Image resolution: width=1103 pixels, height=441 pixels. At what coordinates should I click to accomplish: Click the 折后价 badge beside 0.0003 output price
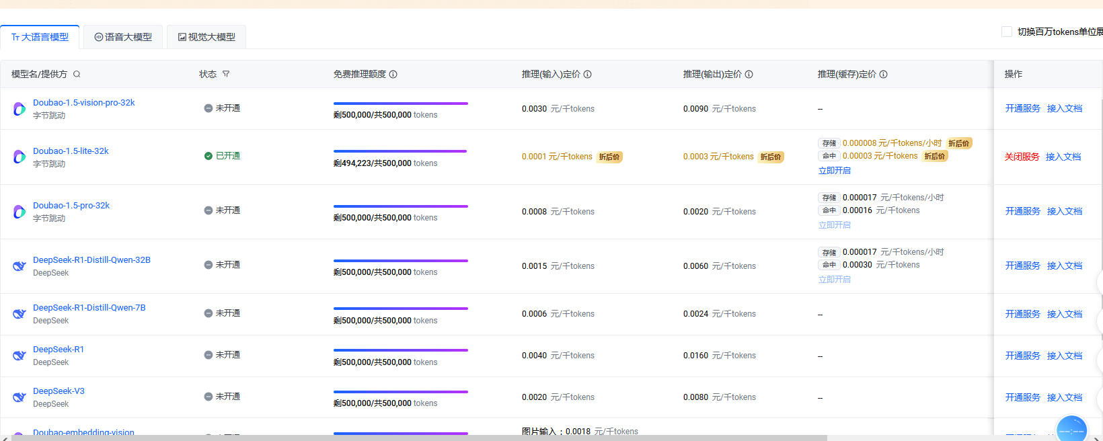771,157
